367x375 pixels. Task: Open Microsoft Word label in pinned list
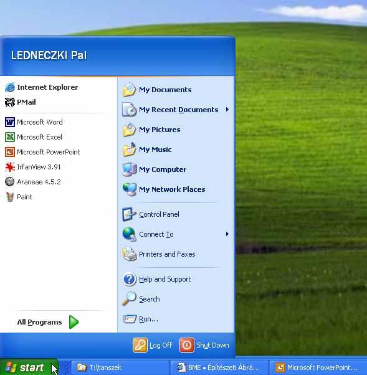(x=40, y=122)
